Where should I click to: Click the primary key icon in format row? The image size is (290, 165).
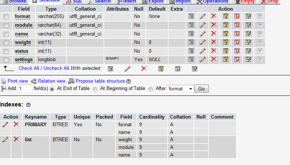(226, 16)
